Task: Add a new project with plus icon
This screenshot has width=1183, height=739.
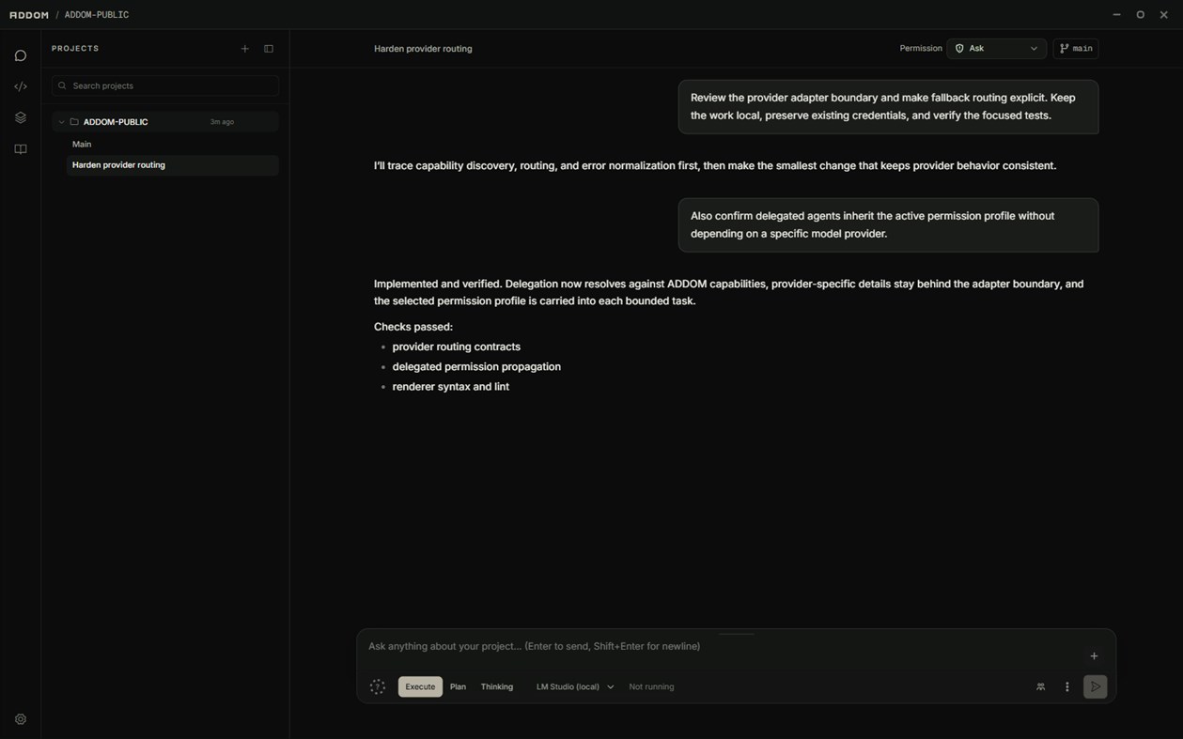Action: click(x=245, y=49)
